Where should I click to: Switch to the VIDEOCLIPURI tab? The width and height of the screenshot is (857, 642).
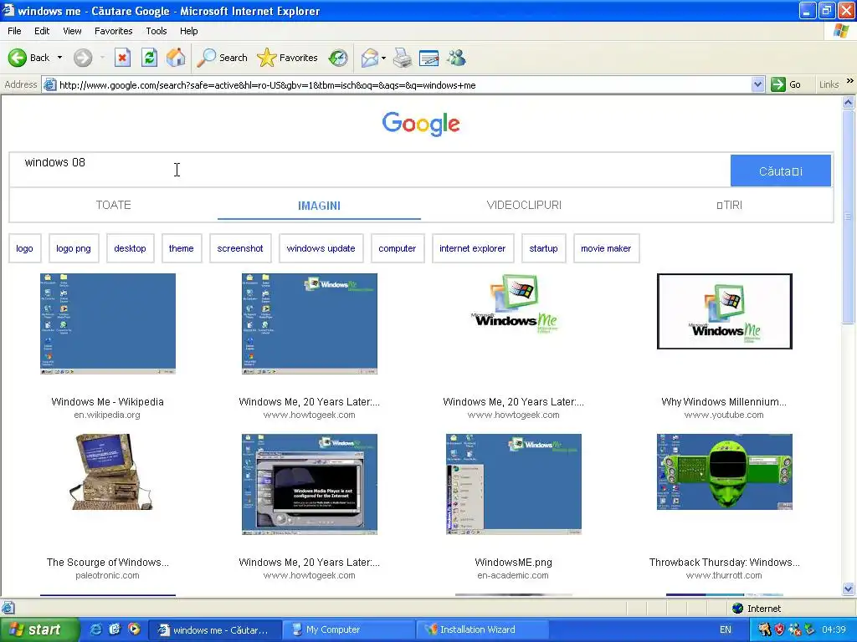[x=524, y=206]
